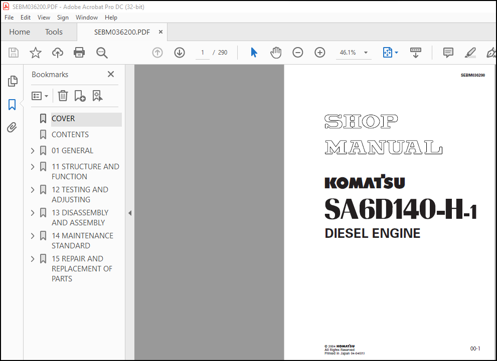Add a new bookmark
The width and height of the screenshot is (497, 361).
tap(80, 96)
